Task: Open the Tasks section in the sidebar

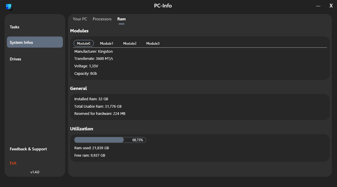Action: point(14,27)
